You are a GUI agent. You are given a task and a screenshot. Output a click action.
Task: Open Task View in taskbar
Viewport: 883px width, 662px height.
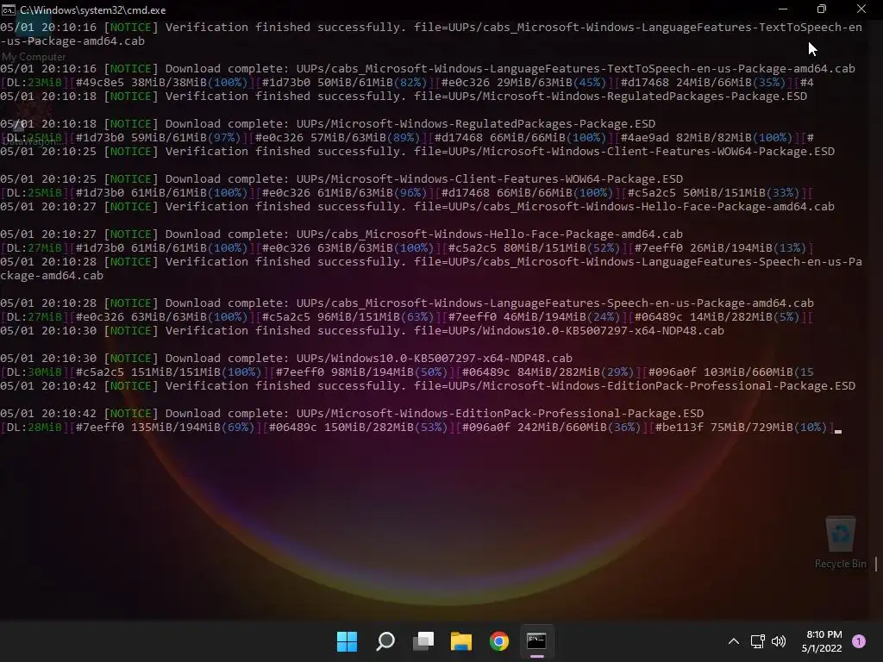pyautogui.click(x=423, y=641)
